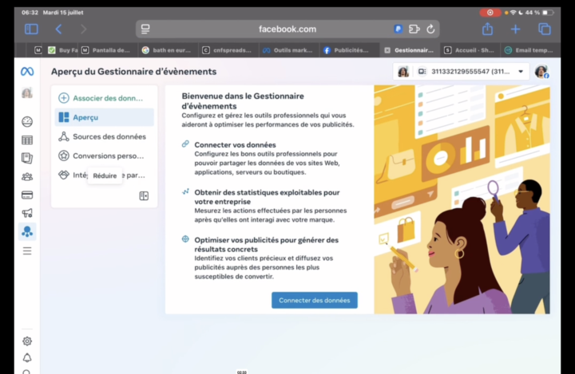Open profile picture at top right

541,72
